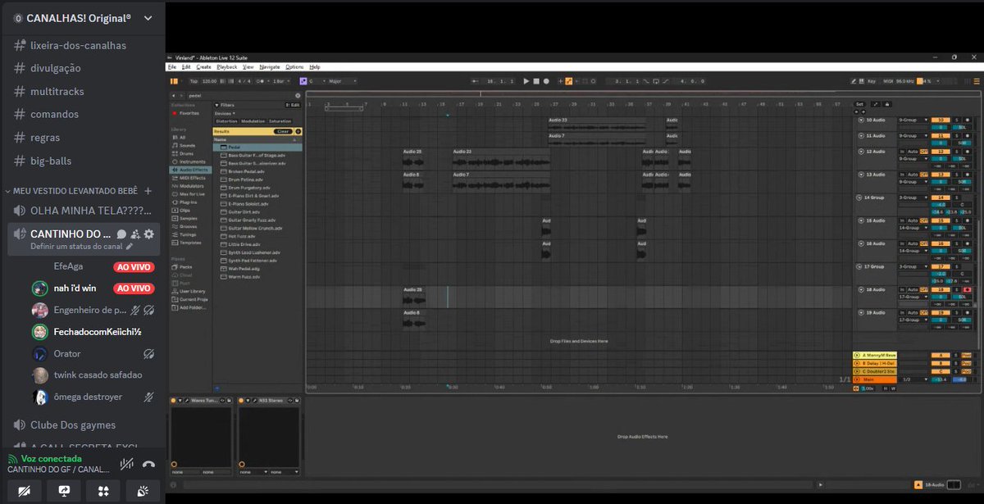Open Plug-ins browser category
Viewport: 984px width, 504px height.
pos(188,202)
